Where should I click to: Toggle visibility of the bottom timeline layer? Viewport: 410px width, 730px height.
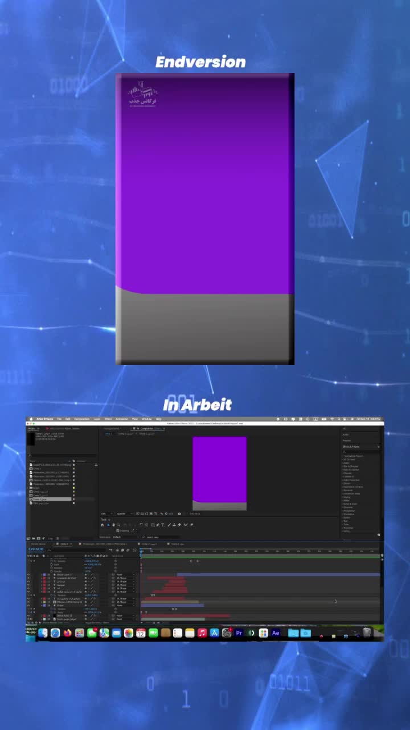[x=28, y=619]
